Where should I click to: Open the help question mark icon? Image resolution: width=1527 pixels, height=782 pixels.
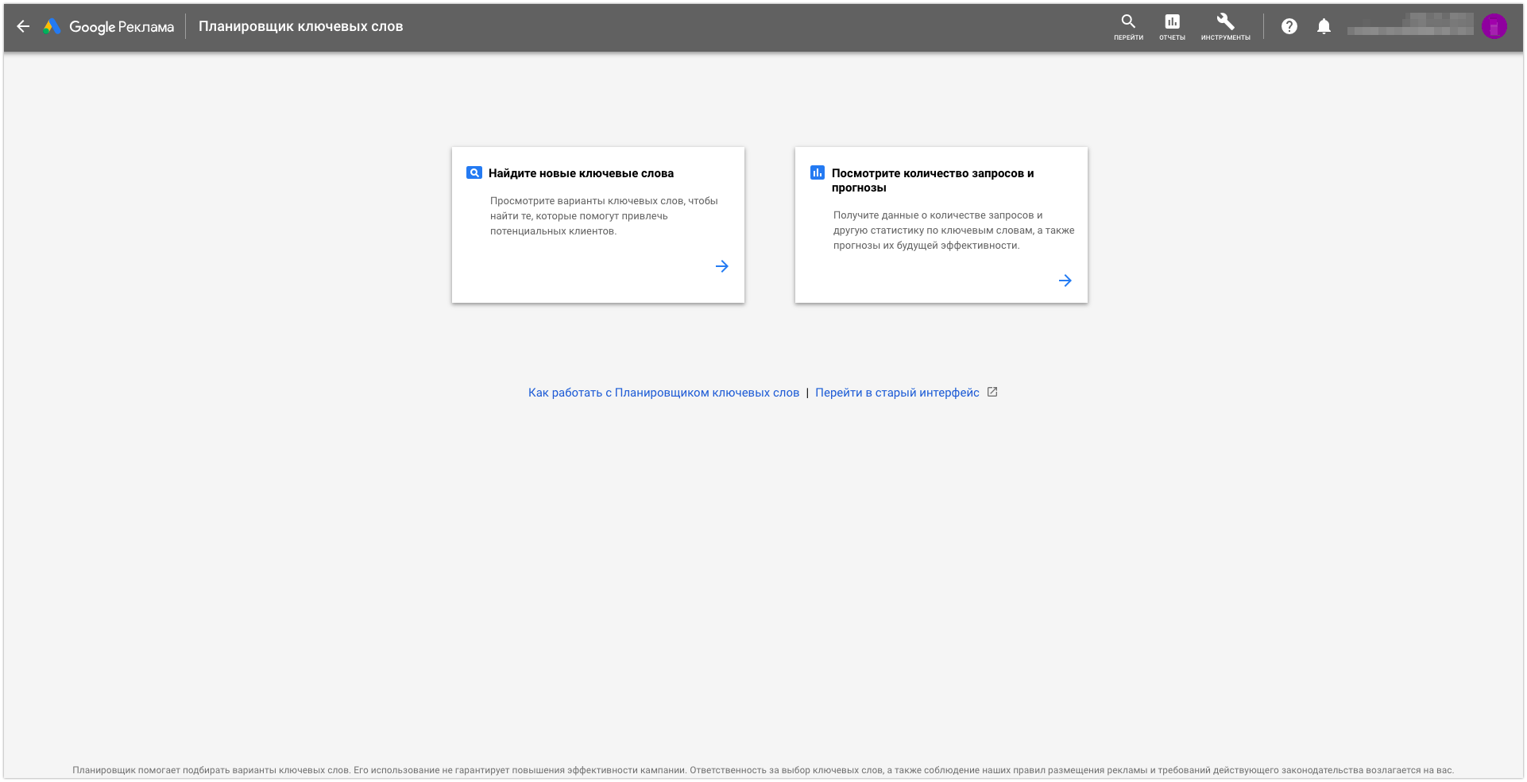[x=1289, y=26]
